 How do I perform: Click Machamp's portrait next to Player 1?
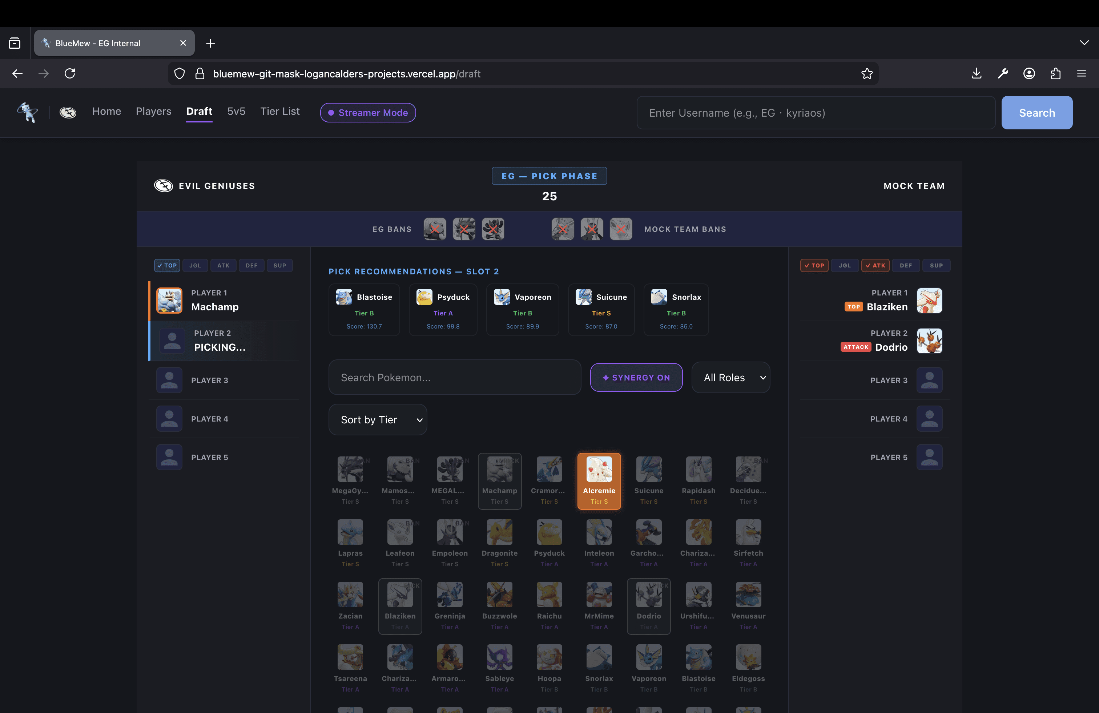pos(169,300)
